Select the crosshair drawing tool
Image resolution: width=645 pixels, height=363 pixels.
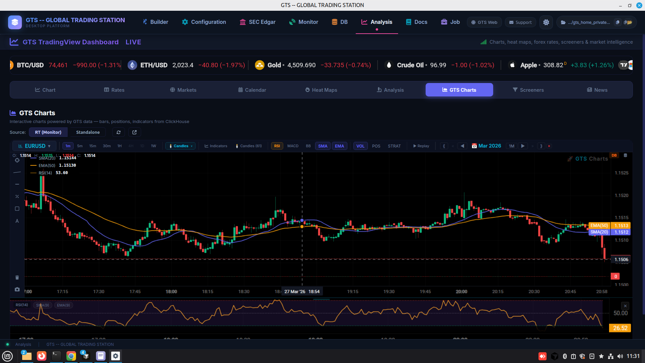(x=17, y=160)
